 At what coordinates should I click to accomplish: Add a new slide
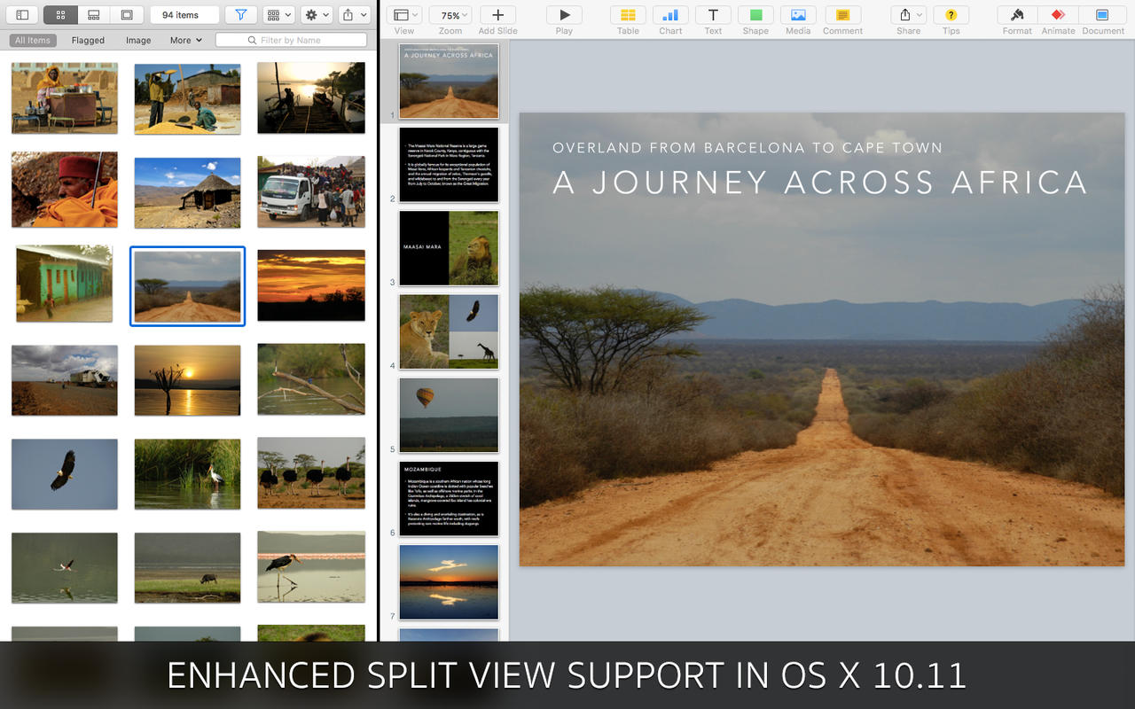497,14
